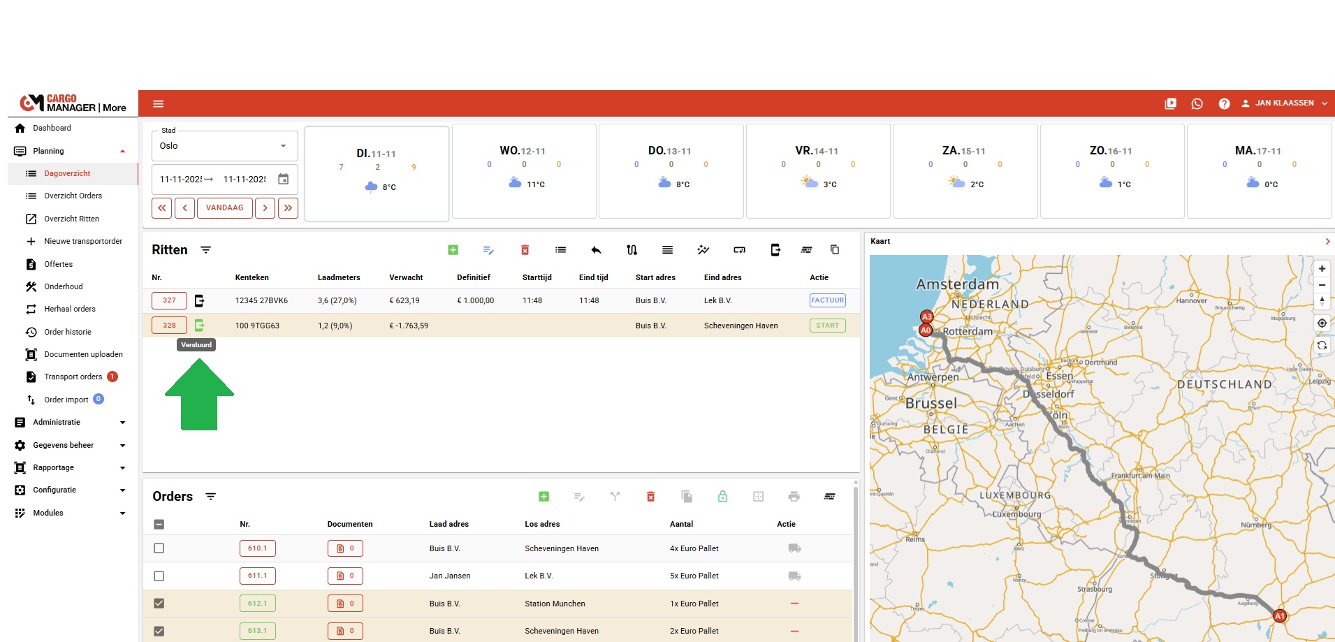
Task: Click the START button for rit 328
Action: pyautogui.click(x=827, y=326)
